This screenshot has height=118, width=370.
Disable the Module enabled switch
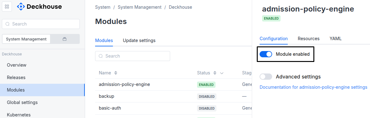(x=266, y=54)
